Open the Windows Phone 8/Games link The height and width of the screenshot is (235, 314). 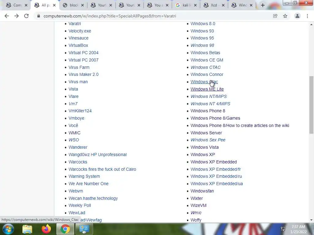pos(215,118)
